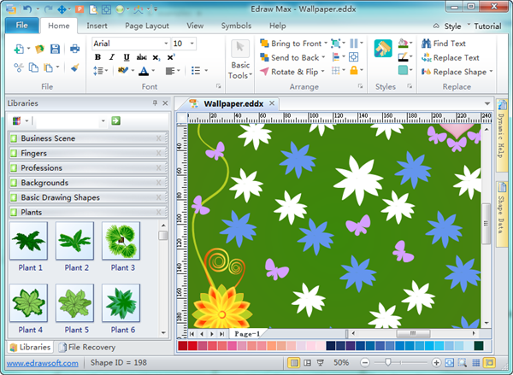
Task: Pick the dark green swatch at palette end
Action: click(x=479, y=346)
